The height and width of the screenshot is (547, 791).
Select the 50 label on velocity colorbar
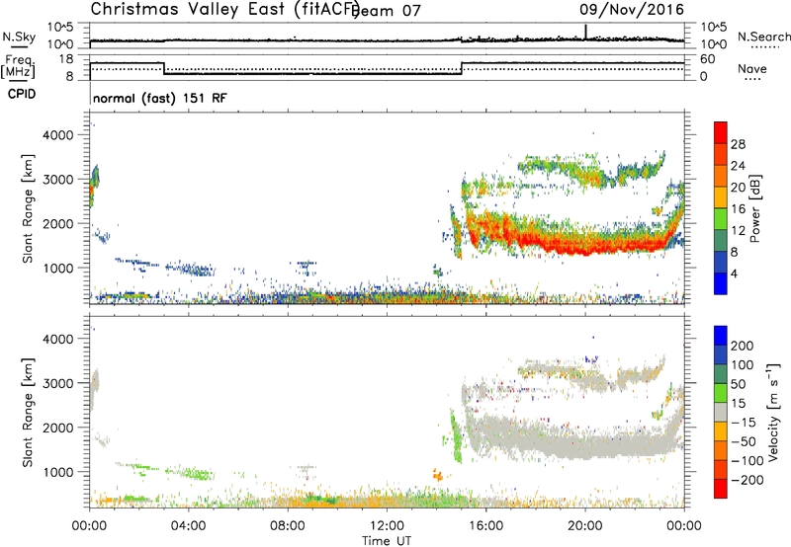(738, 384)
